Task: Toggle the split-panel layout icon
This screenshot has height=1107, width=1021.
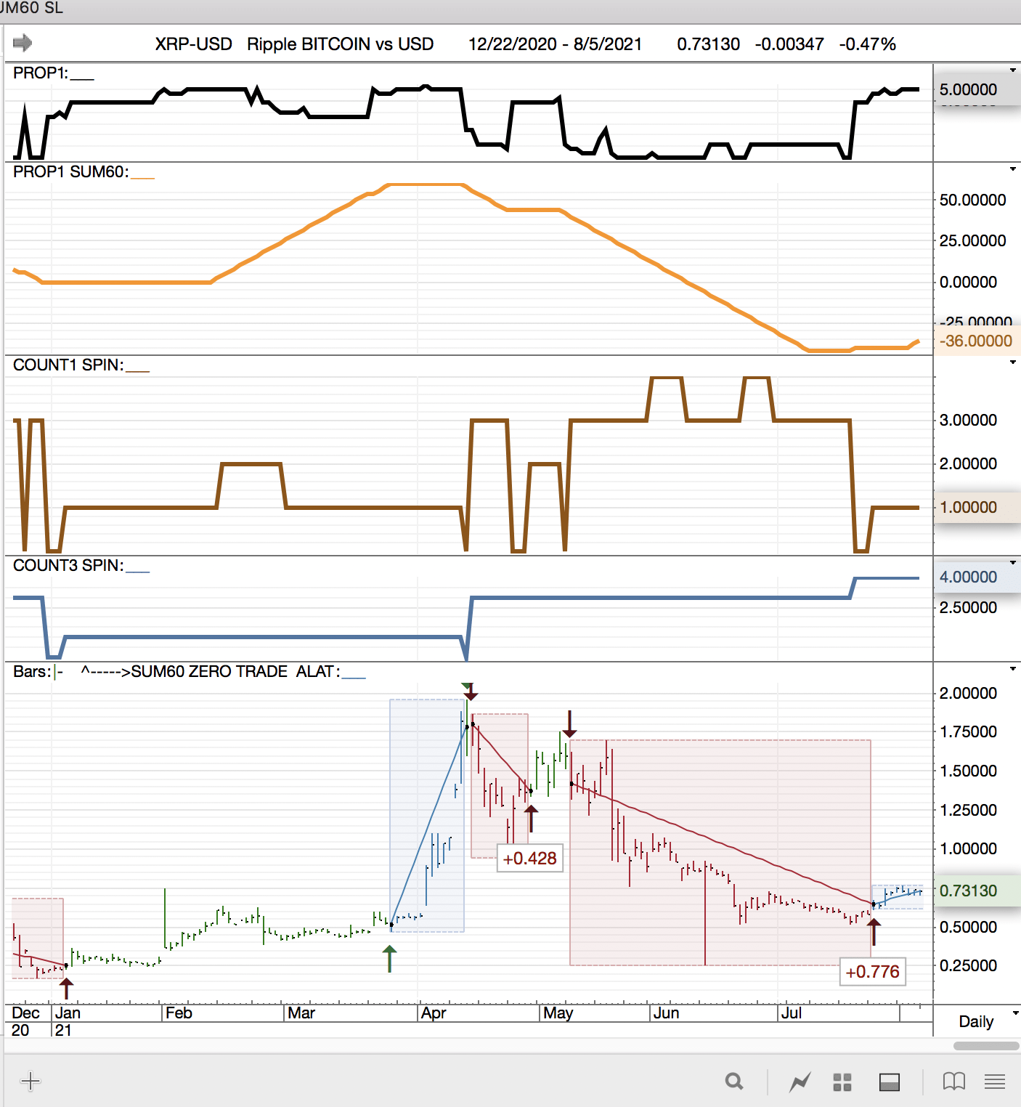Action: coord(890,1082)
